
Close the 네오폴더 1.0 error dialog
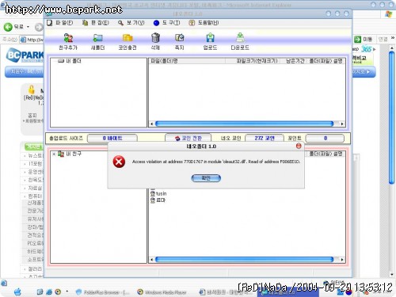click(299, 146)
